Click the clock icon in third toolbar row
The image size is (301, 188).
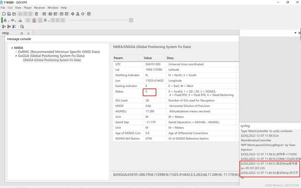(22, 26)
